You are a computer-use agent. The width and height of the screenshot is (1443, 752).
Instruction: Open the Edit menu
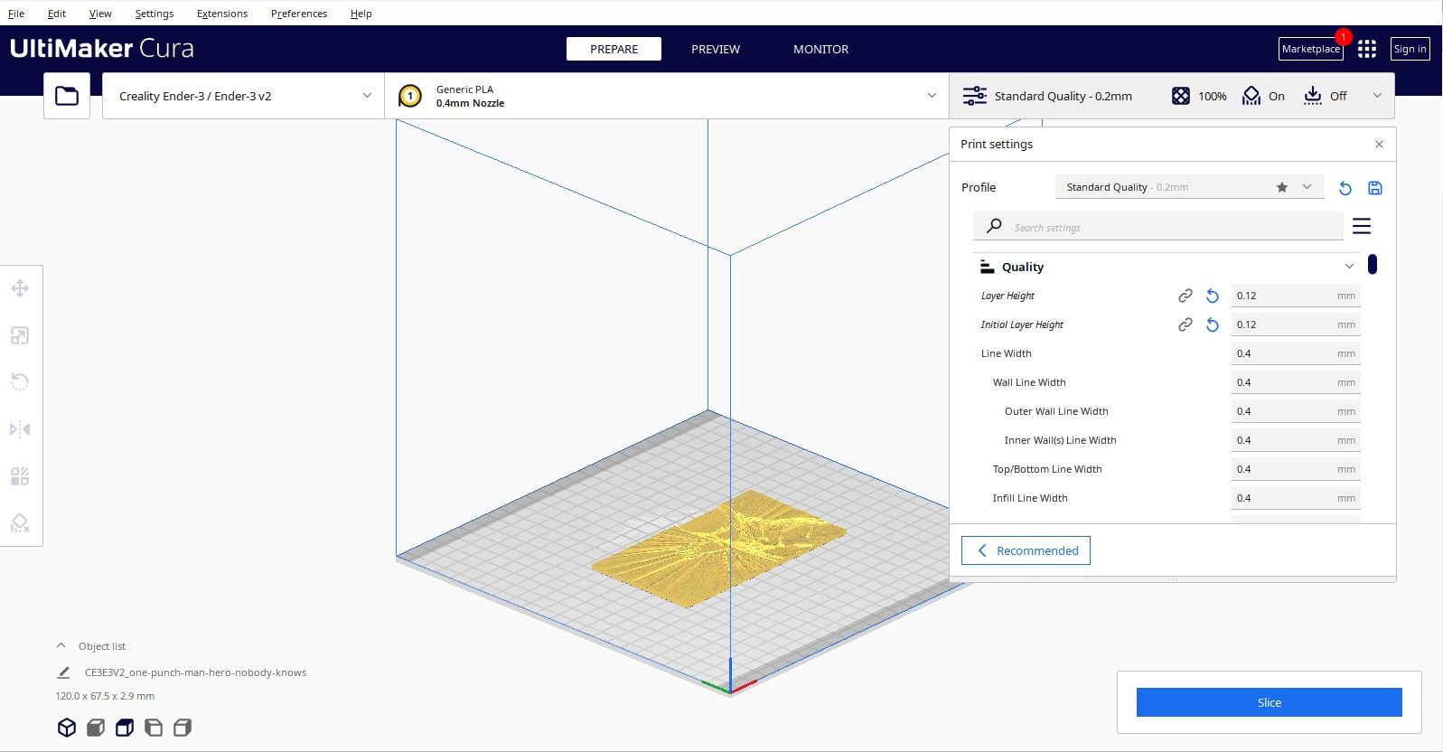click(x=57, y=14)
